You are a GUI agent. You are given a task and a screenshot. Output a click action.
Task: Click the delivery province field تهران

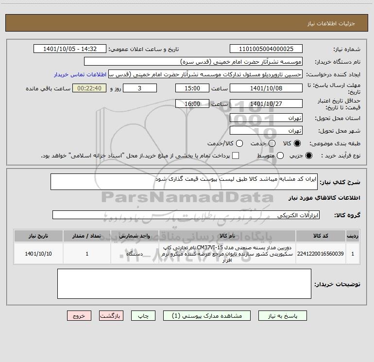point(266,118)
